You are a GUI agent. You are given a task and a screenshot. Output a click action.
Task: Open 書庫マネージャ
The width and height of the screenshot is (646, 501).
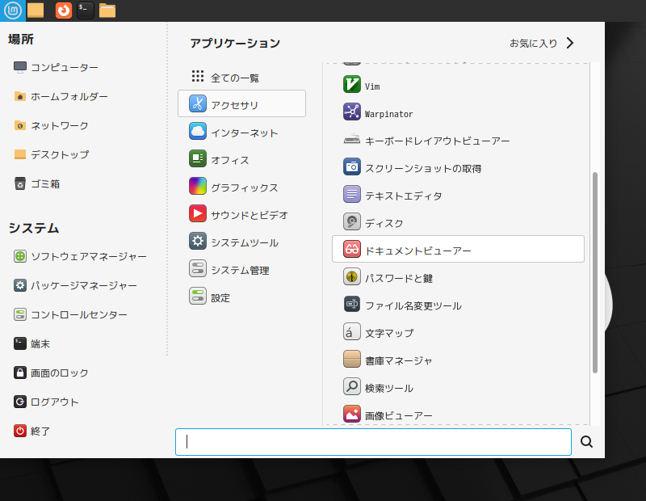click(x=458, y=360)
